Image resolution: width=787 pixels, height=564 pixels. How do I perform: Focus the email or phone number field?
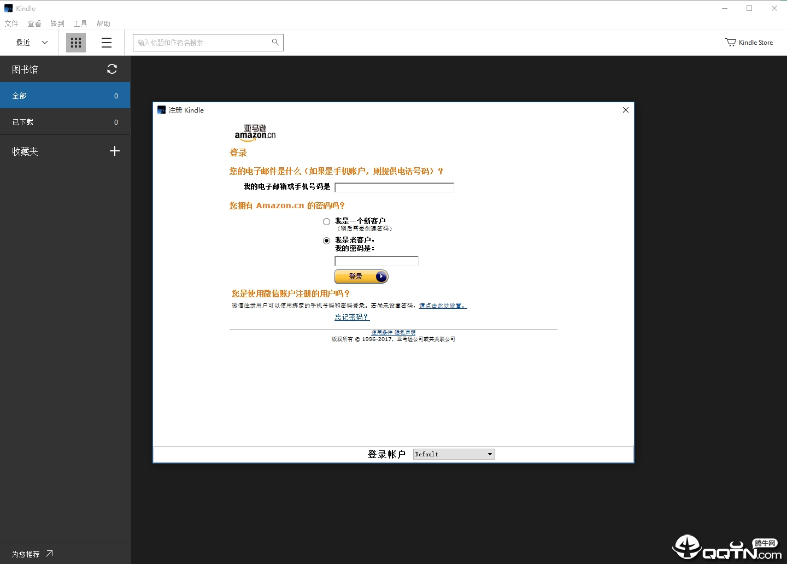click(394, 187)
